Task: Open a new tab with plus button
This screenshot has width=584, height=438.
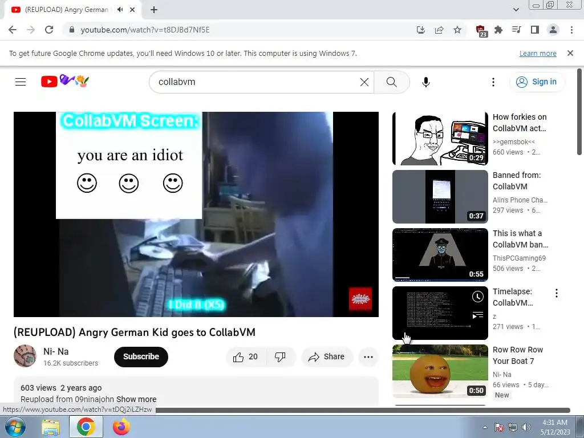Action: [x=154, y=10]
